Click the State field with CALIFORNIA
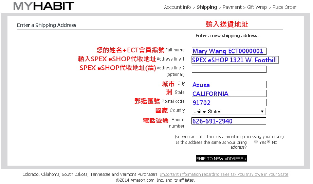Screen dimensions: 313x184 pos(229,94)
